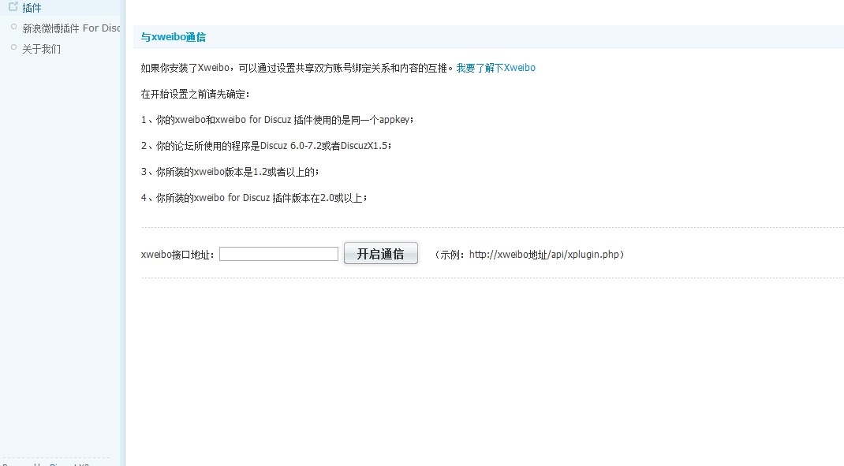Click the 与xweibo通信 section heading

click(174, 37)
